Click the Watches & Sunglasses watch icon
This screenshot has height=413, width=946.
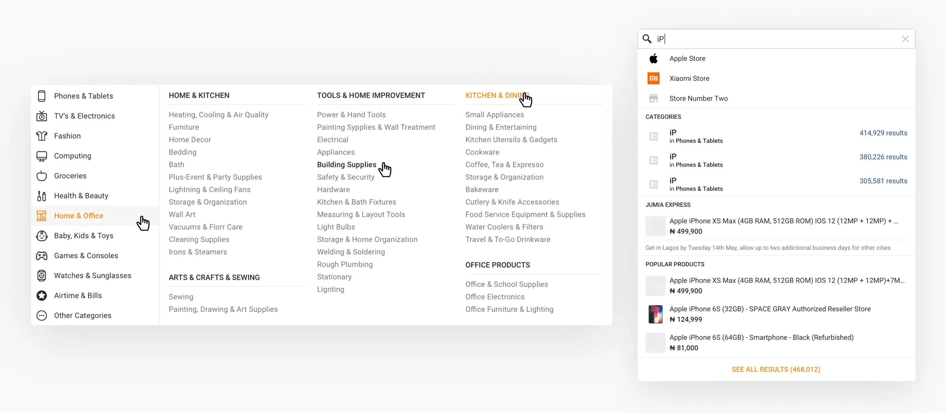click(x=42, y=276)
